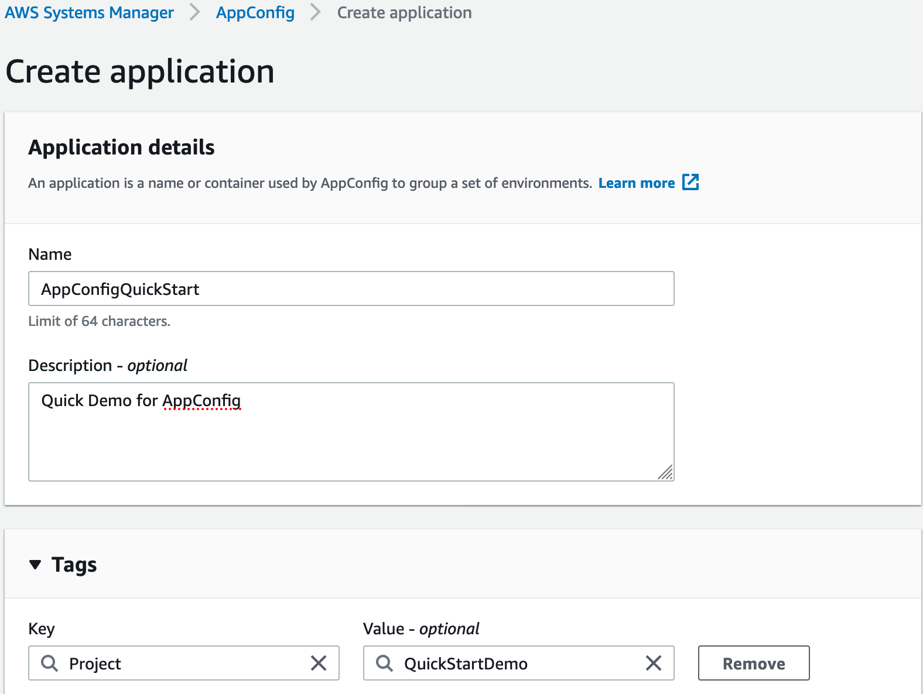Click inside the Description text area
Viewport: 923px width, 694px height.
[x=351, y=432]
